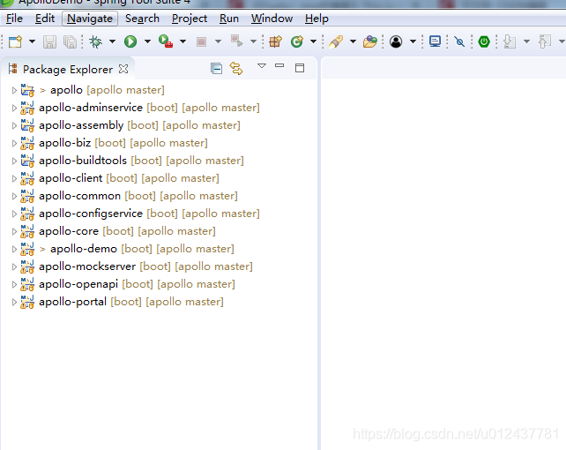
Task: Open the dropdown beside Run with toolbox icon
Action: 183,41
